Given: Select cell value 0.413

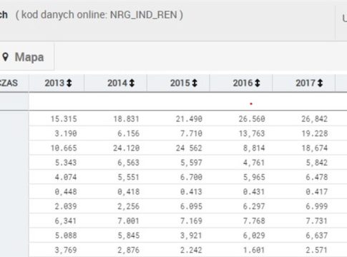Looking at the screenshot, I should point(191,191).
